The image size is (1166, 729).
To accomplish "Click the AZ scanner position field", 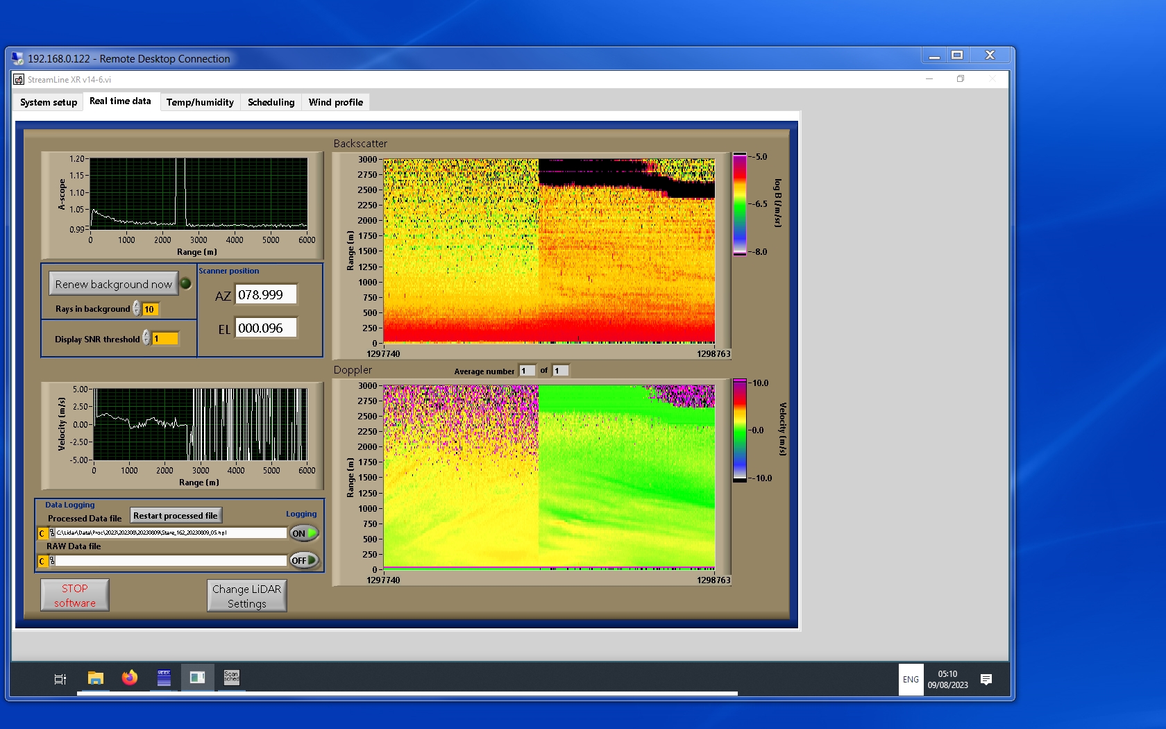I will (x=266, y=294).
